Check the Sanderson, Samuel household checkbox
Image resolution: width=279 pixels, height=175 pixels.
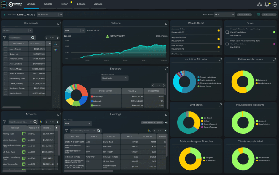click(6, 88)
